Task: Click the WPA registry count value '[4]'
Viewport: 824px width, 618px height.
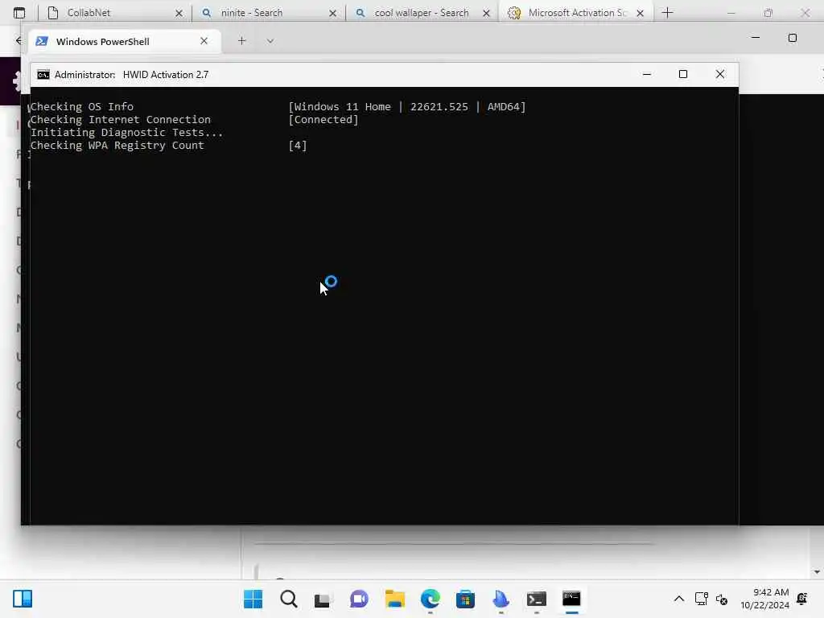Action: 298,146
